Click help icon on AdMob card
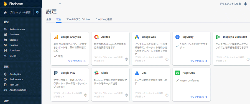This screenshot has height=104, width=250. tap(126, 59)
